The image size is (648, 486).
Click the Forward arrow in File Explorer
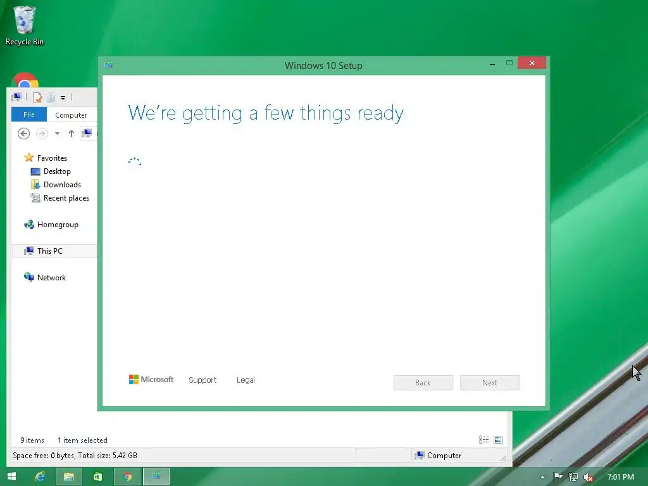click(42, 134)
